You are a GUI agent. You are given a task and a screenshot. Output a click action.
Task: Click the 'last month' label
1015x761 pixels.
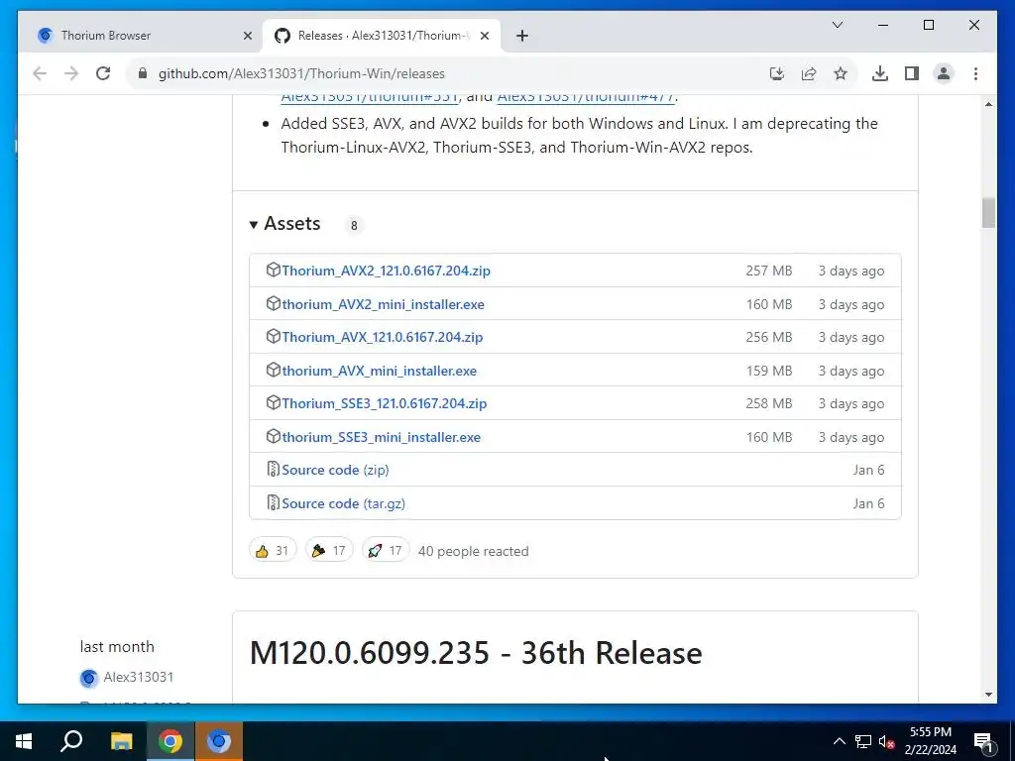pyautogui.click(x=117, y=646)
